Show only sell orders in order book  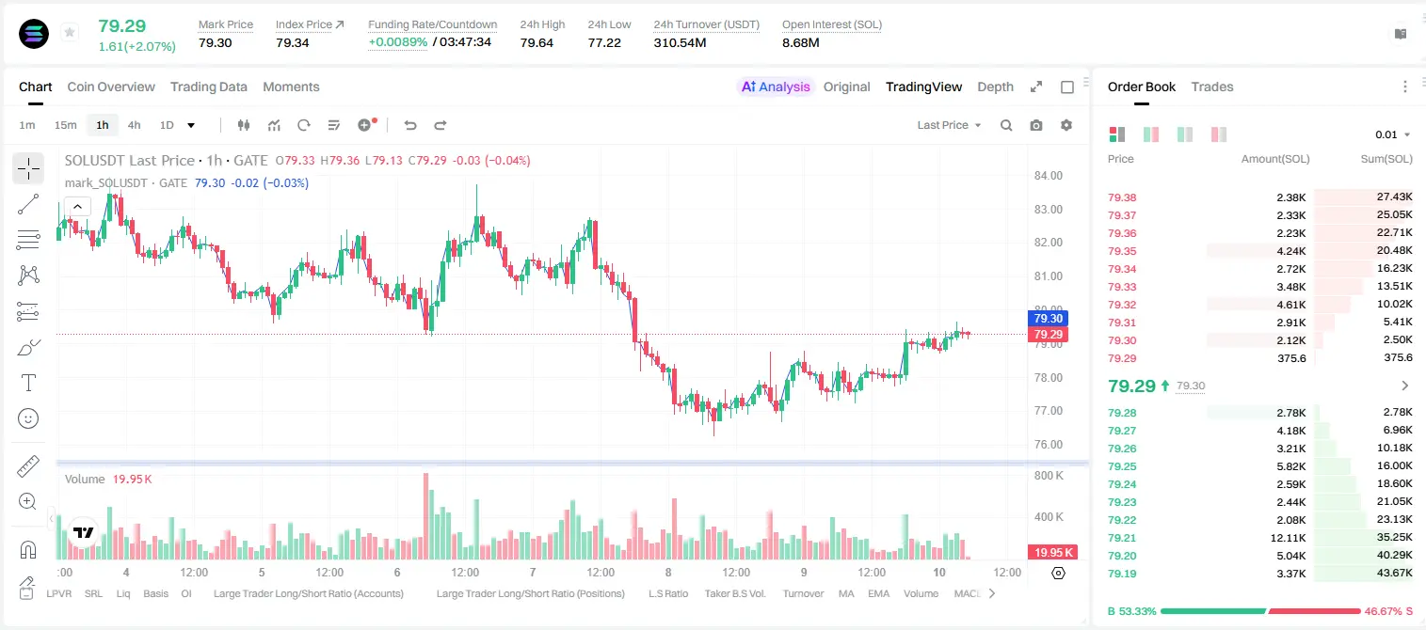point(1219,134)
